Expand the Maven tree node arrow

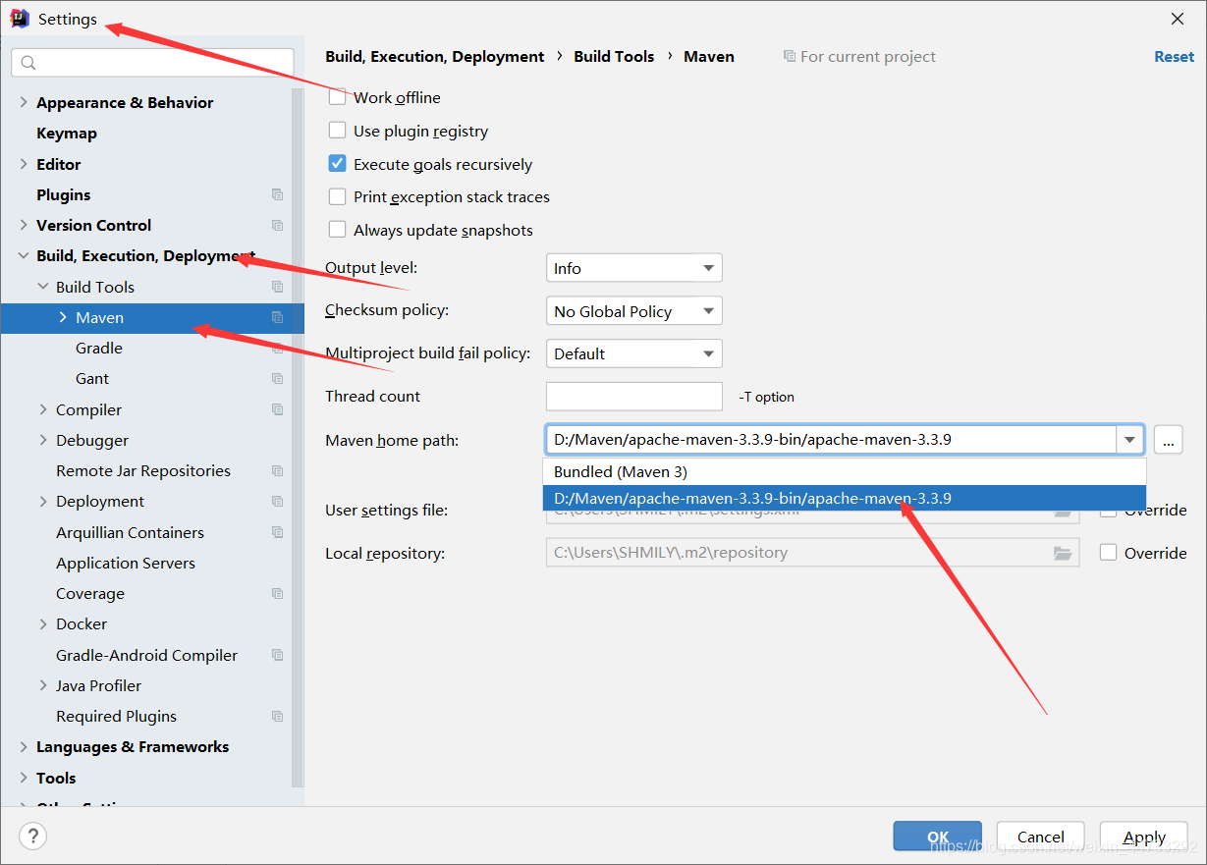click(63, 317)
